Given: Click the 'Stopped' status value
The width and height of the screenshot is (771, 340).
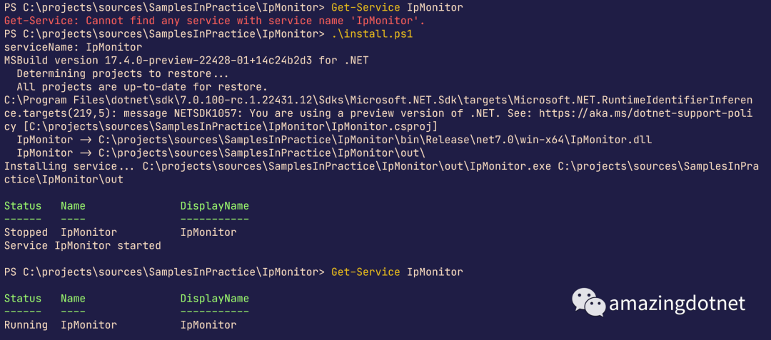Looking at the screenshot, I should (x=26, y=232).
